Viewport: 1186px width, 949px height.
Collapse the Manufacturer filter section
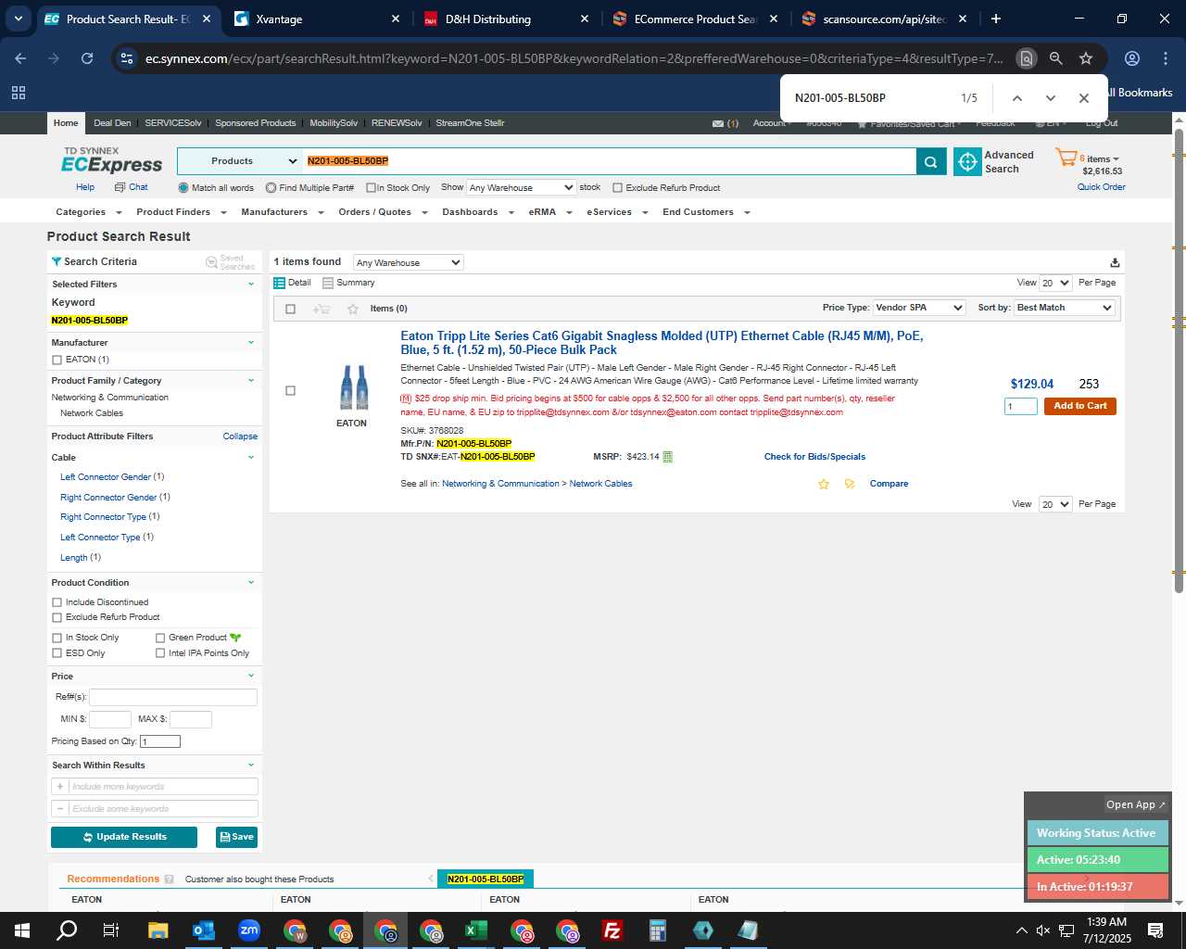coord(250,343)
